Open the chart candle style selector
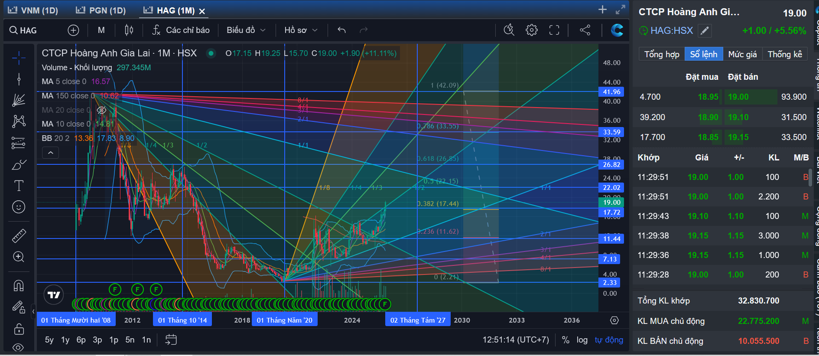 click(129, 30)
